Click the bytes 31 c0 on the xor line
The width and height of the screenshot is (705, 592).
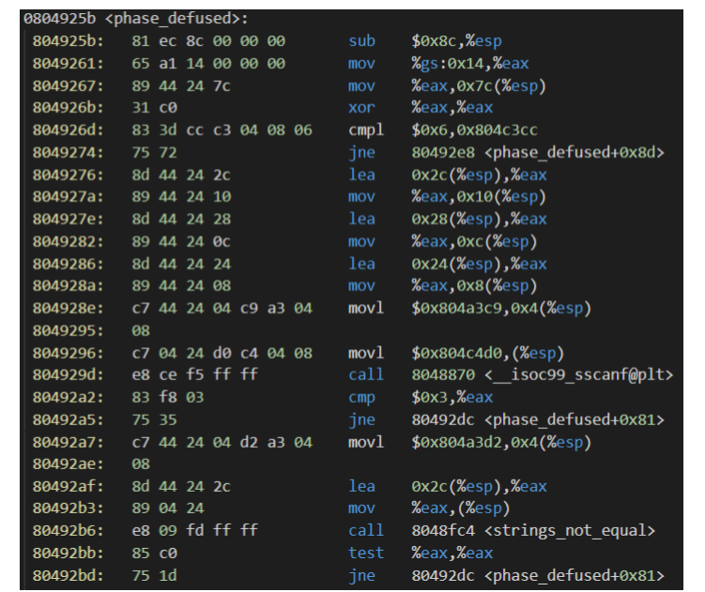tap(154, 108)
